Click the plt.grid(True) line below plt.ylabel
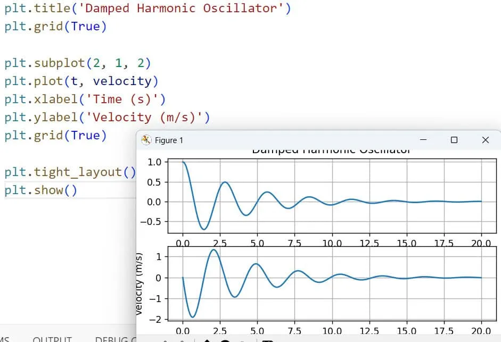Viewport: 501px width, 342px height. [x=55, y=135]
